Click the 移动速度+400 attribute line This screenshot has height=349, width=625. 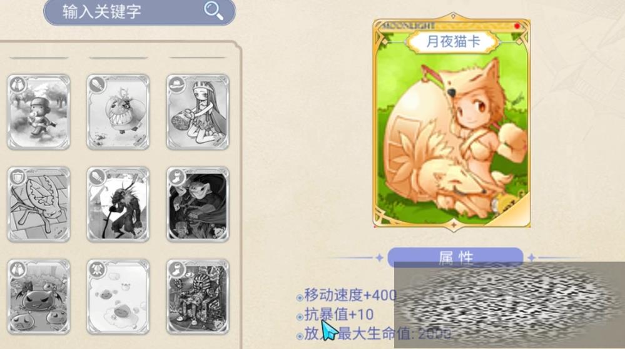coord(350,295)
